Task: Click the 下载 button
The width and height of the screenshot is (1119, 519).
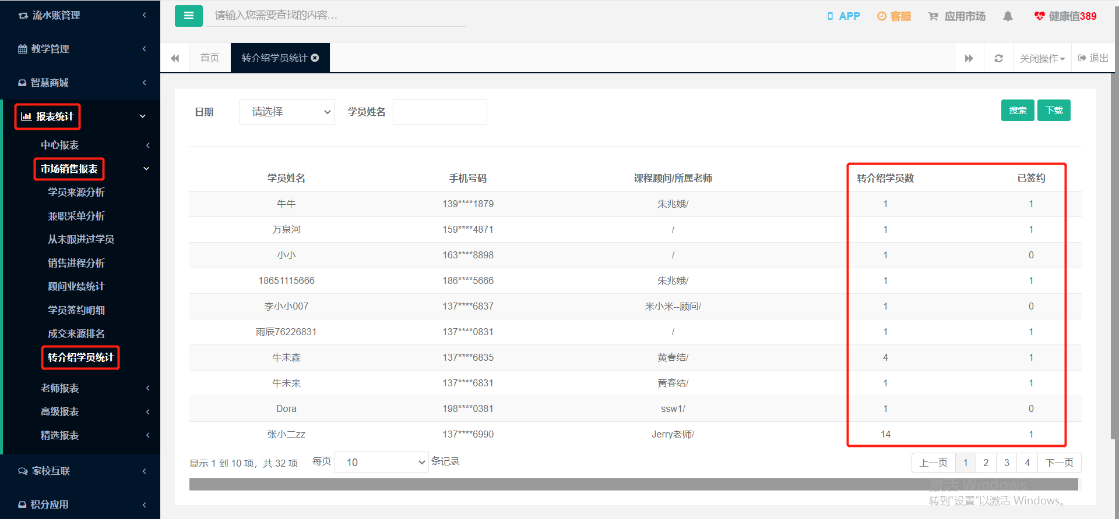Action: tap(1054, 111)
